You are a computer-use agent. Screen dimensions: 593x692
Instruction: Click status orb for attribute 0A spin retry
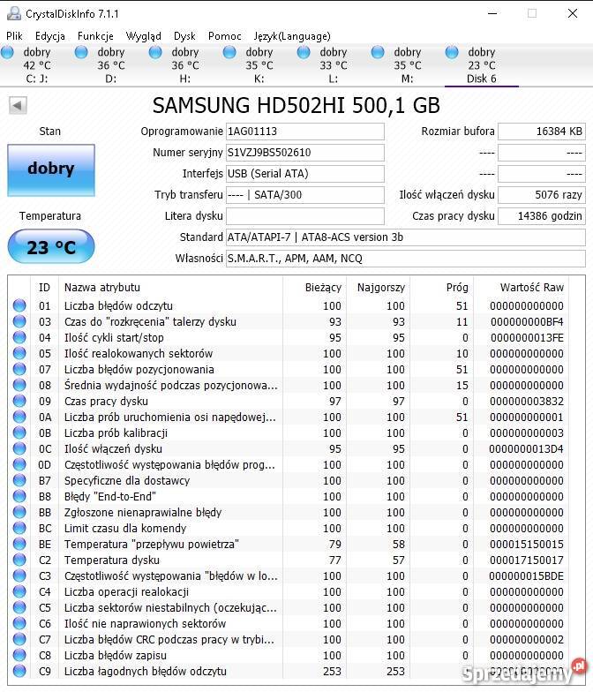click(19, 417)
